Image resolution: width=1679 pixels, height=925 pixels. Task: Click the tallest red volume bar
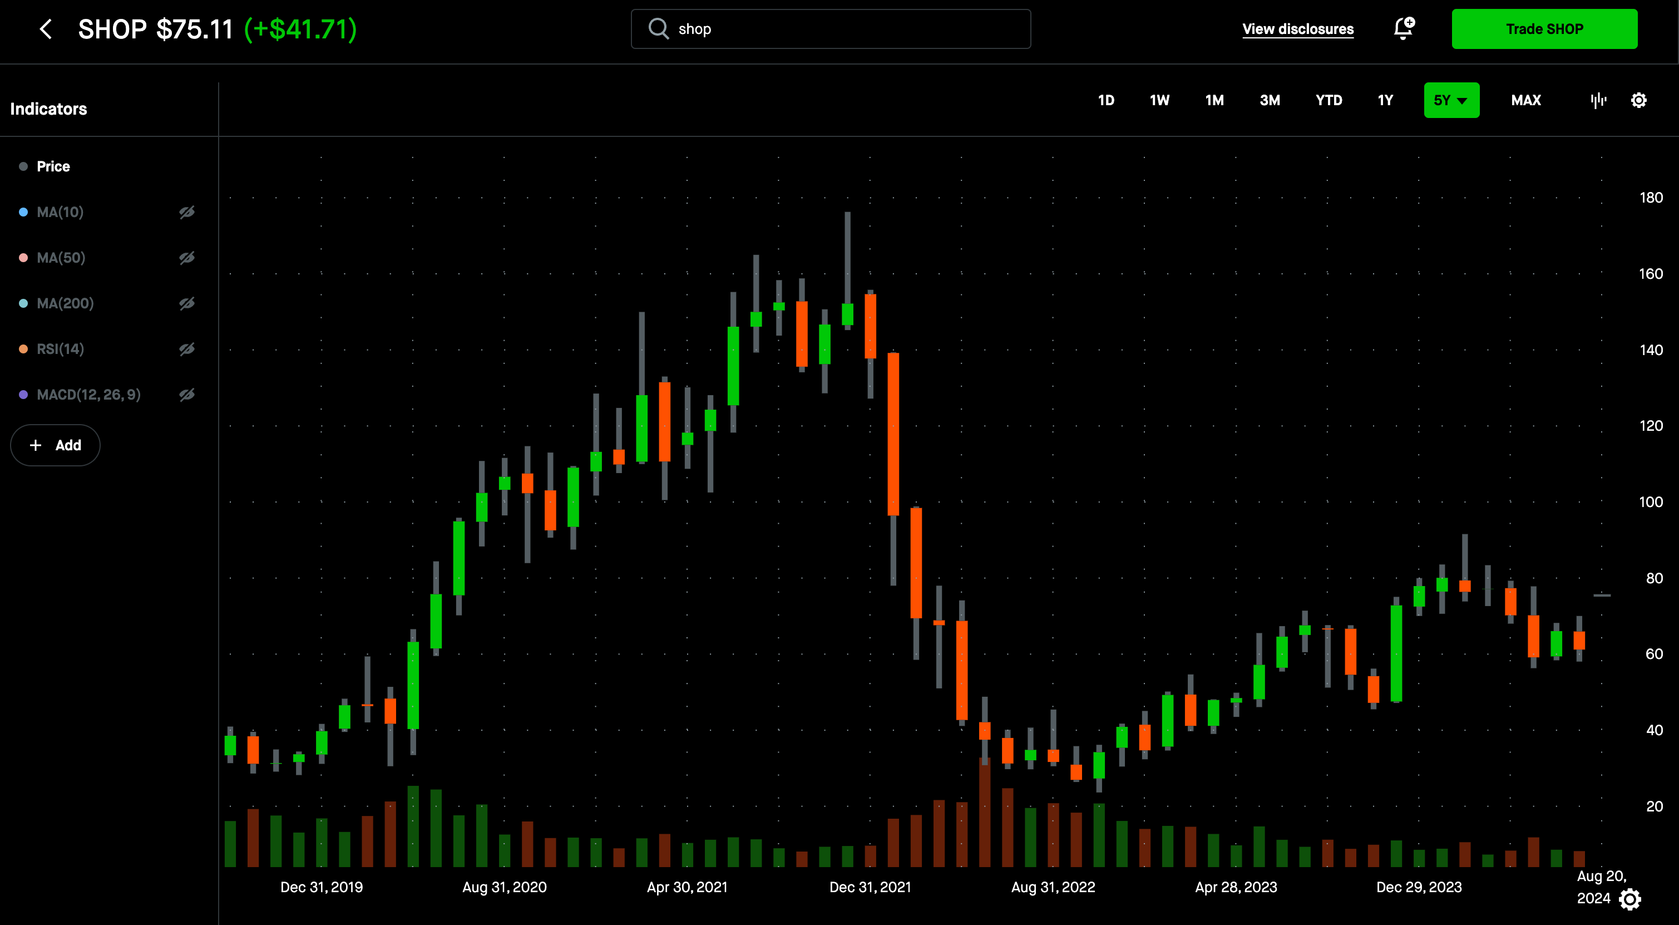985,813
